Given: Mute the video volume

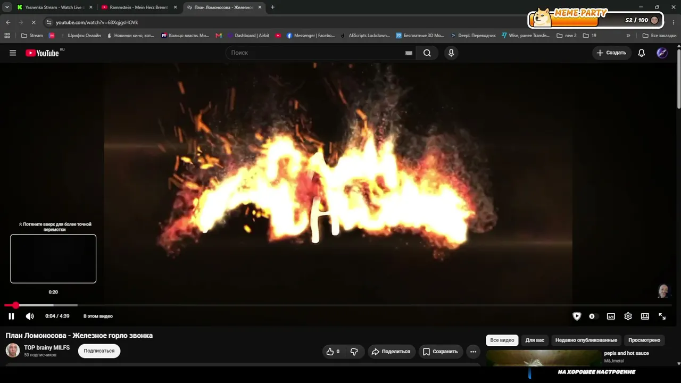Looking at the screenshot, I should point(30,316).
